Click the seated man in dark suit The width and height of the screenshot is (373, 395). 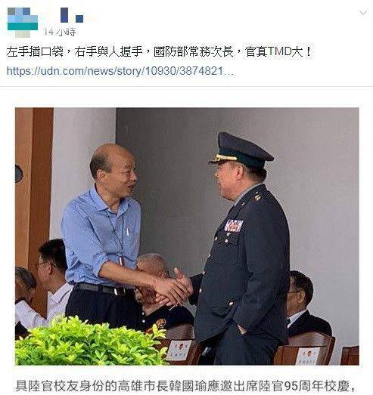(x=306, y=305)
